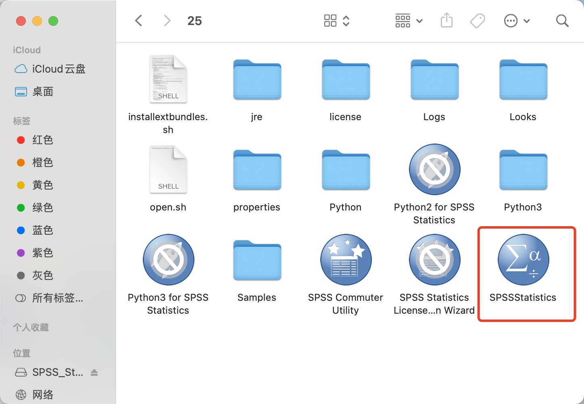This screenshot has width=584, height=404.
Task: Click the Share toolbar icon
Action: [446, 20]
